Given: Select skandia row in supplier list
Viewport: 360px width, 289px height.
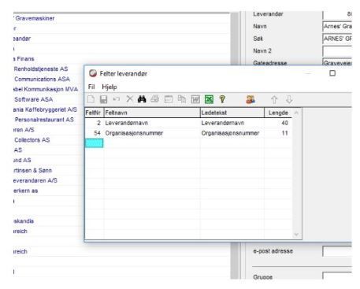Looking at the screenshot, I should [x=24, y=221].
